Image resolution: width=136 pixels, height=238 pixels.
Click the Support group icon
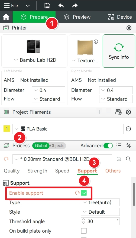pos(6,183)
